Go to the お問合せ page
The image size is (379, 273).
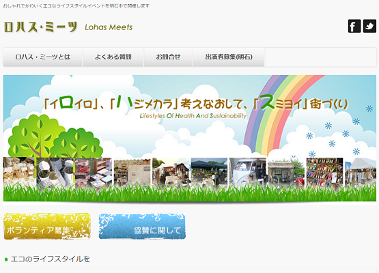pyautogui.click(x=168, y=57)
